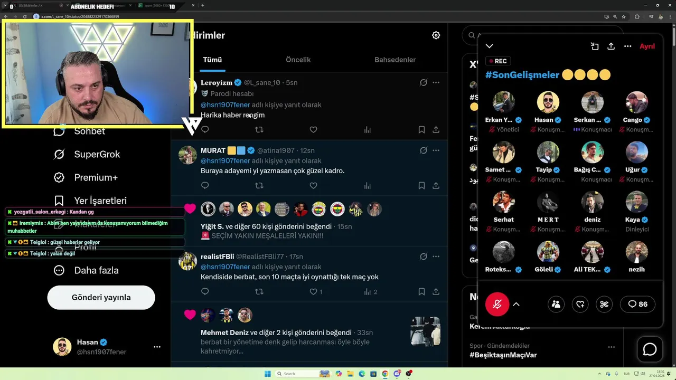Open @hsn1907fener mention in MURAT's reply
Screen dimensions: 676x380
point(226,161)
